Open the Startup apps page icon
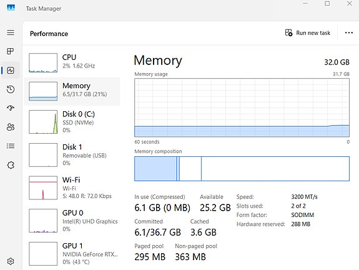The width and height of the screenshot is (359, 270). pyautogui.click(x=11, y=107)
